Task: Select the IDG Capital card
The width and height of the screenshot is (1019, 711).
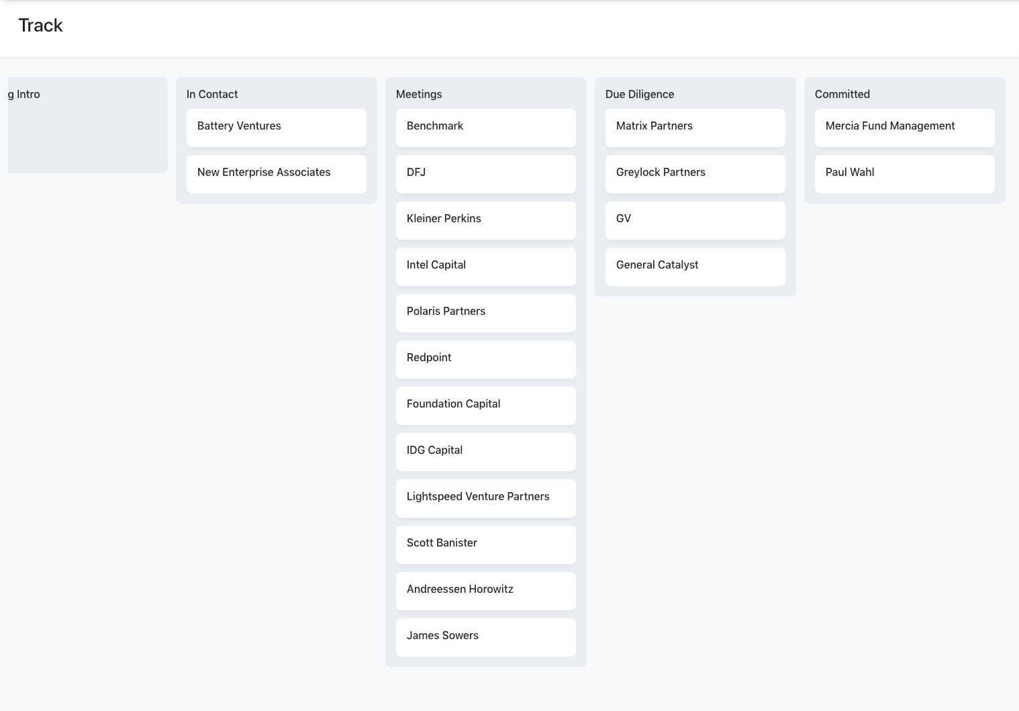Action: tap(486, 452)
